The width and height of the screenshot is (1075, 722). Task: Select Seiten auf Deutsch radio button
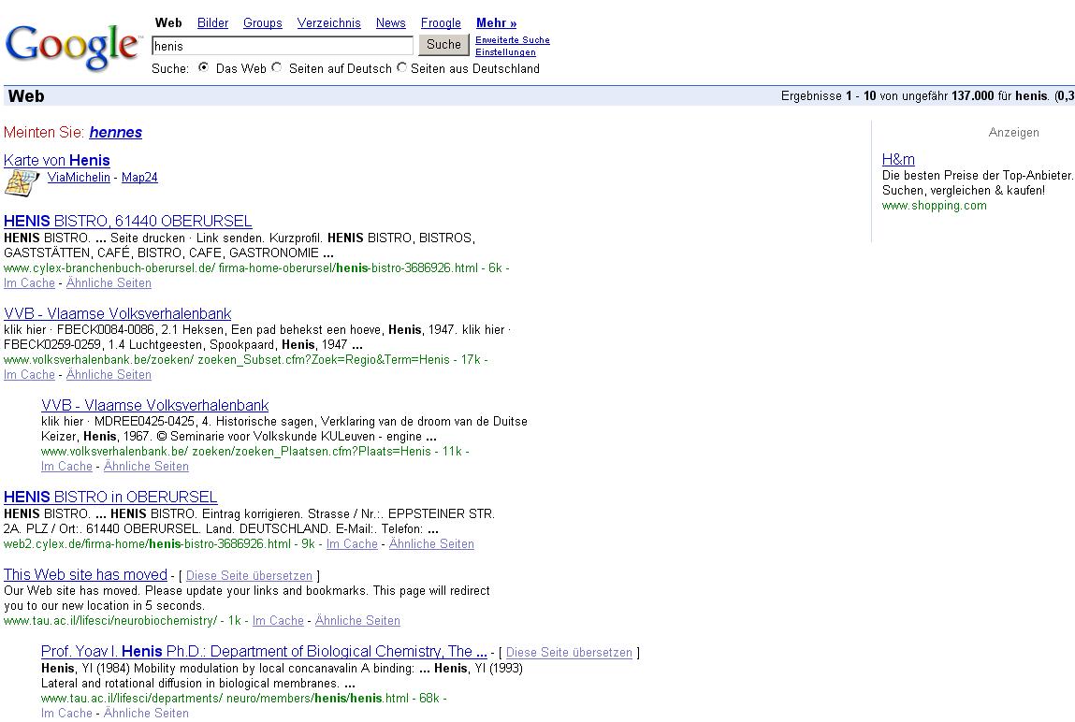(x=276, y=67)
